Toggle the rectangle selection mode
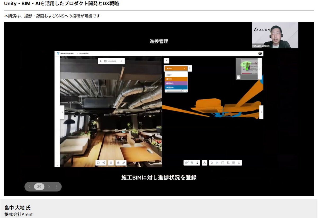 223,163
